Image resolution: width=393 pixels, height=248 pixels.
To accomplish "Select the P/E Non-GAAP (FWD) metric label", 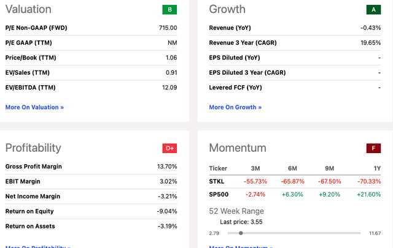I will click(x=36, y=28).
